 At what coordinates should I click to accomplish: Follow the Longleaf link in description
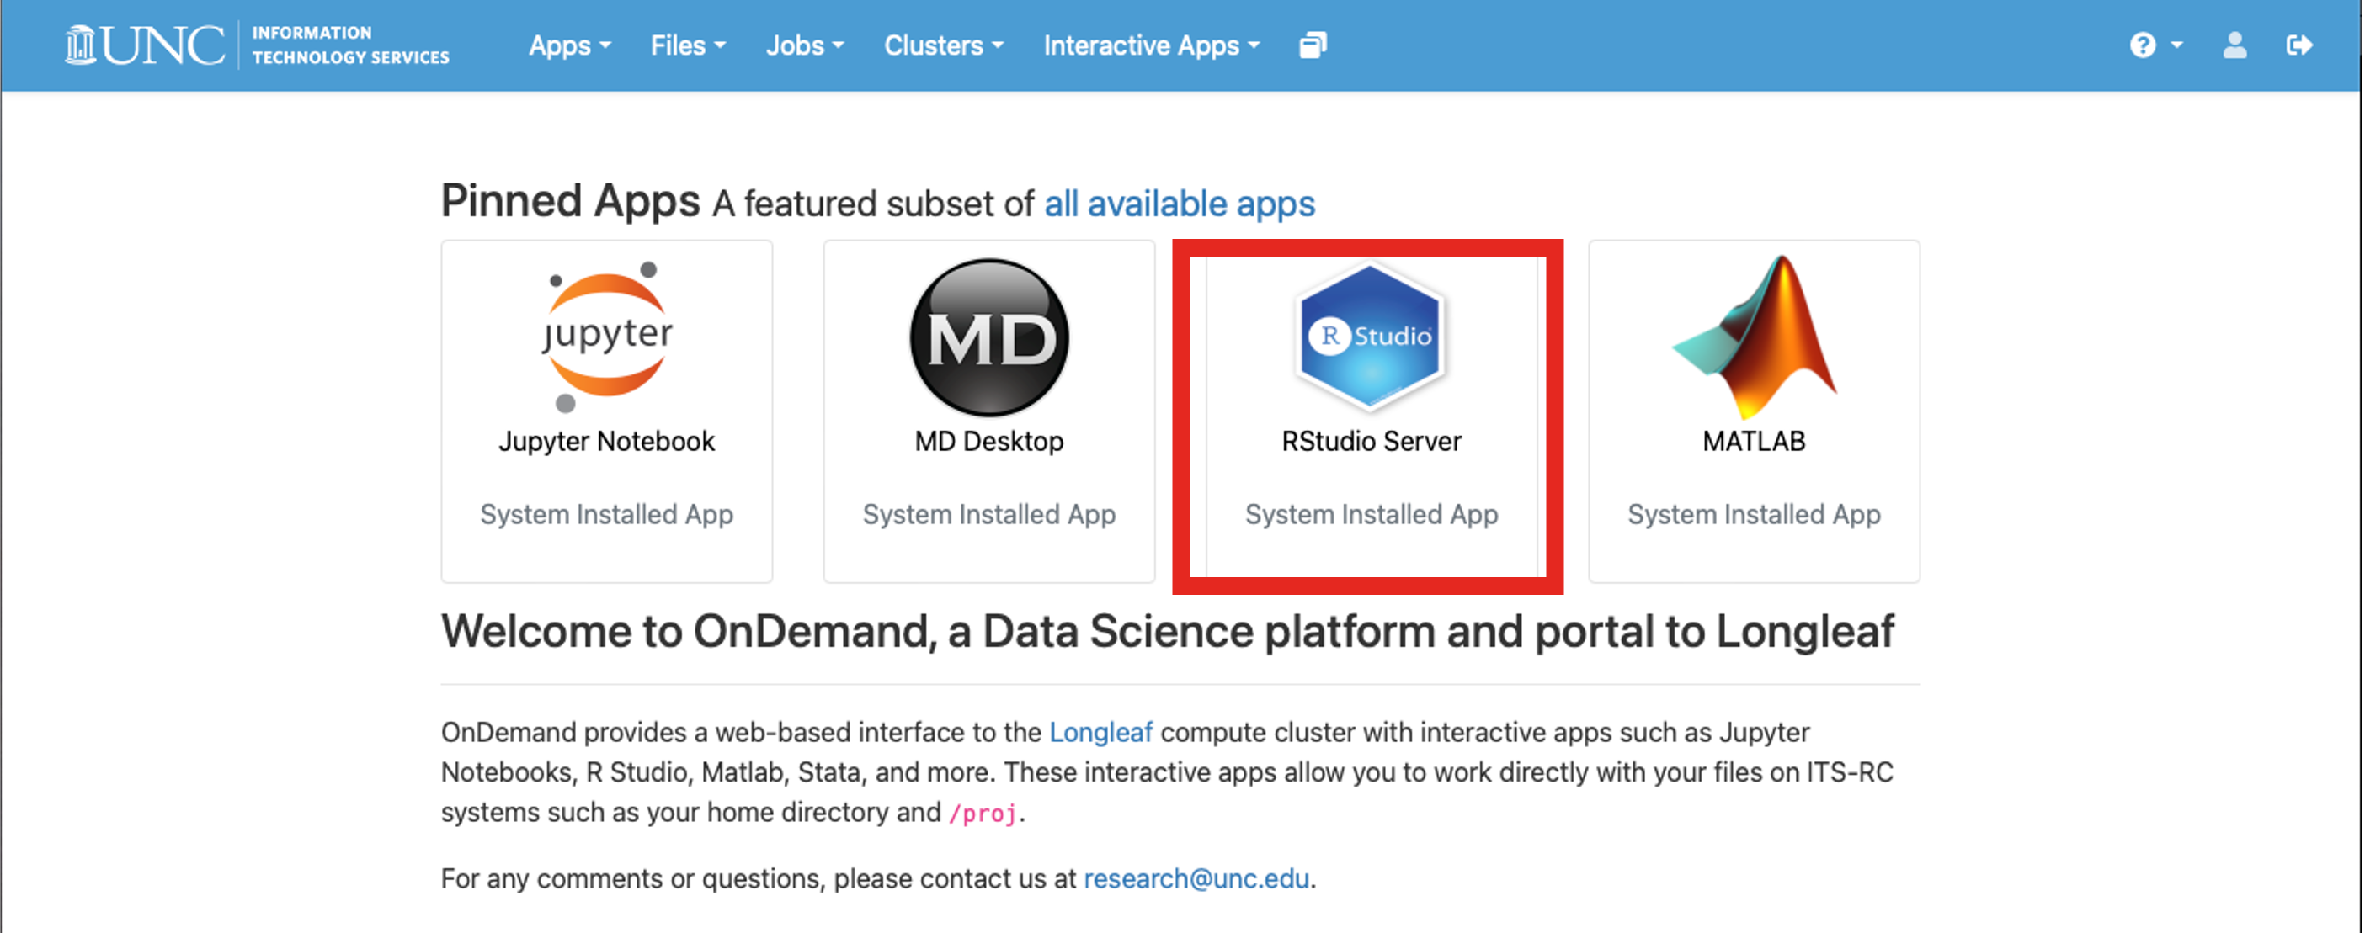click(1100, 732)
